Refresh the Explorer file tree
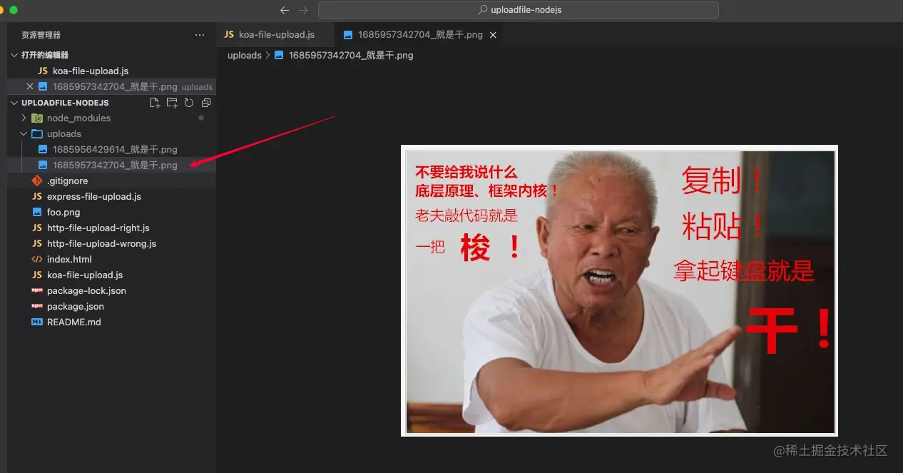The image size is (903, 473). pos(188,102)
